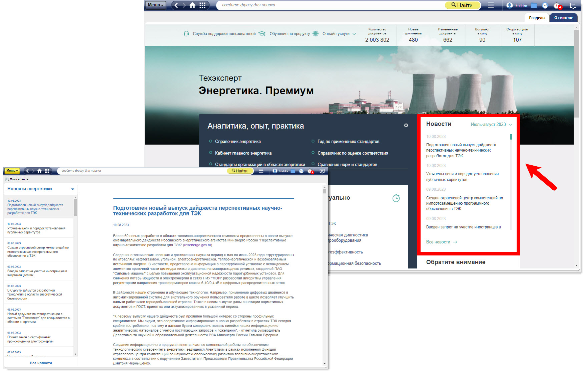
Task: Switch to the Разделы tab
Action: point(537,18)
